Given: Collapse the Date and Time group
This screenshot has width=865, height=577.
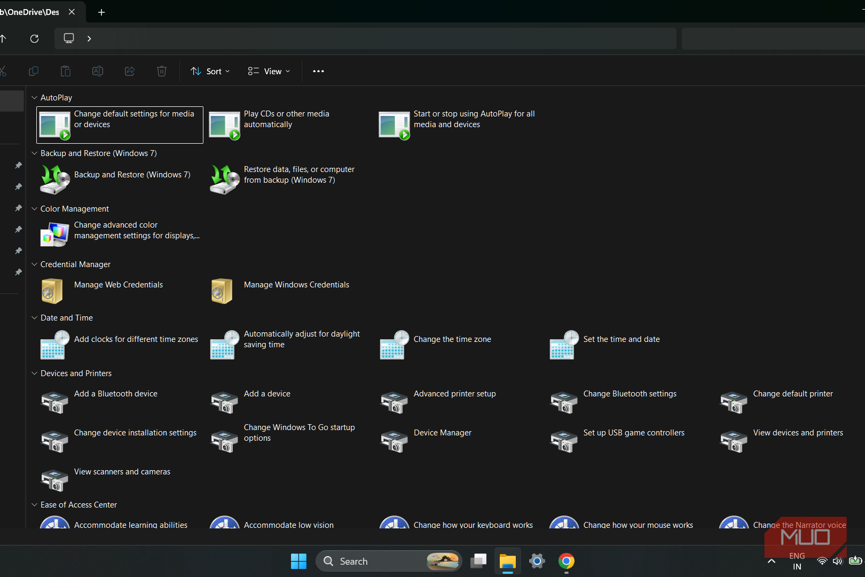Looking at the screenshot, I should [34, 318].
